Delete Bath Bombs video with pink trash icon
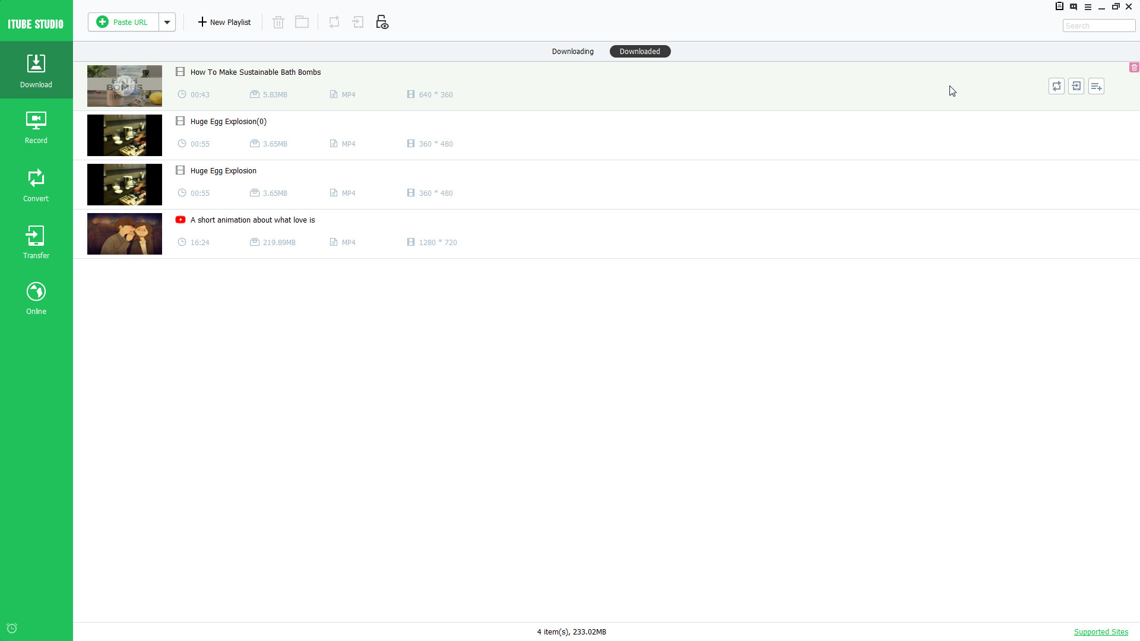1140x641 pixels. 1135,67
